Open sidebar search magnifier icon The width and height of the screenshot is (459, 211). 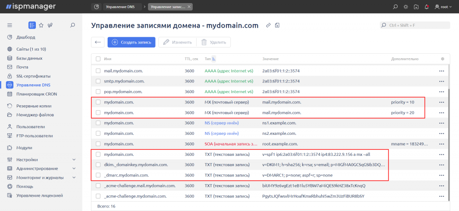click(x=73, y=25)
